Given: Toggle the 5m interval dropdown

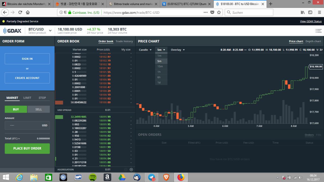Looking at the screenshot, I should pos(161,50).
